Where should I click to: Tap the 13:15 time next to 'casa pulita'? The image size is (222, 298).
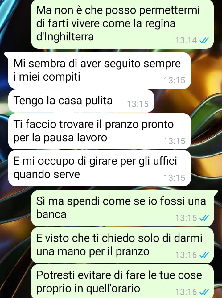pos(138,104)
